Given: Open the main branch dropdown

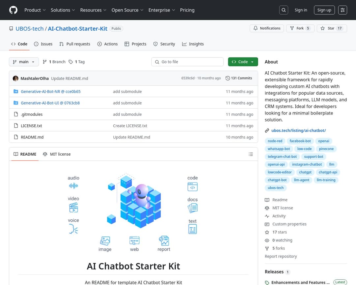Looking at the screenshot, I should (24, 62).
